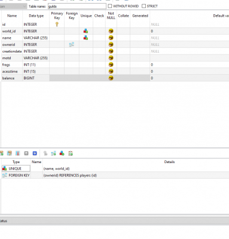Viewport: 229px width, 239px height.
Task: Click the unique icon in name row
Action: (x=86, y=38)
